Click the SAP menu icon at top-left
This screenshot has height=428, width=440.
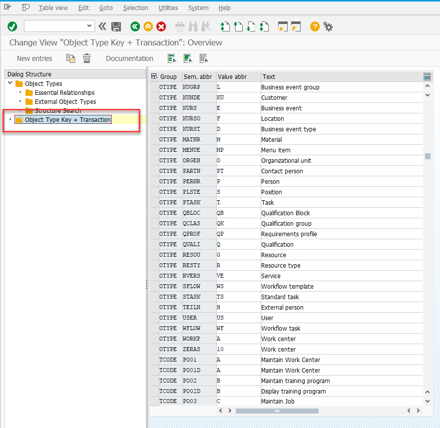[7, 7]
